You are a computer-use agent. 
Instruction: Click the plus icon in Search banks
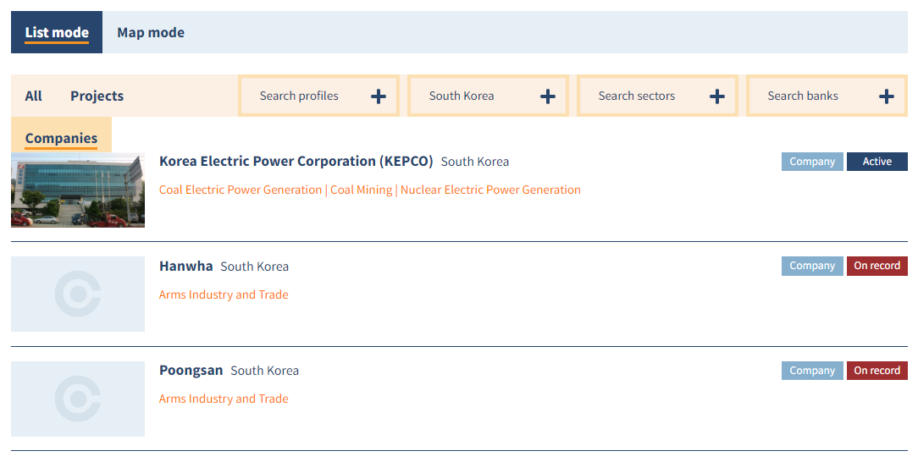(x=887, y=96)
